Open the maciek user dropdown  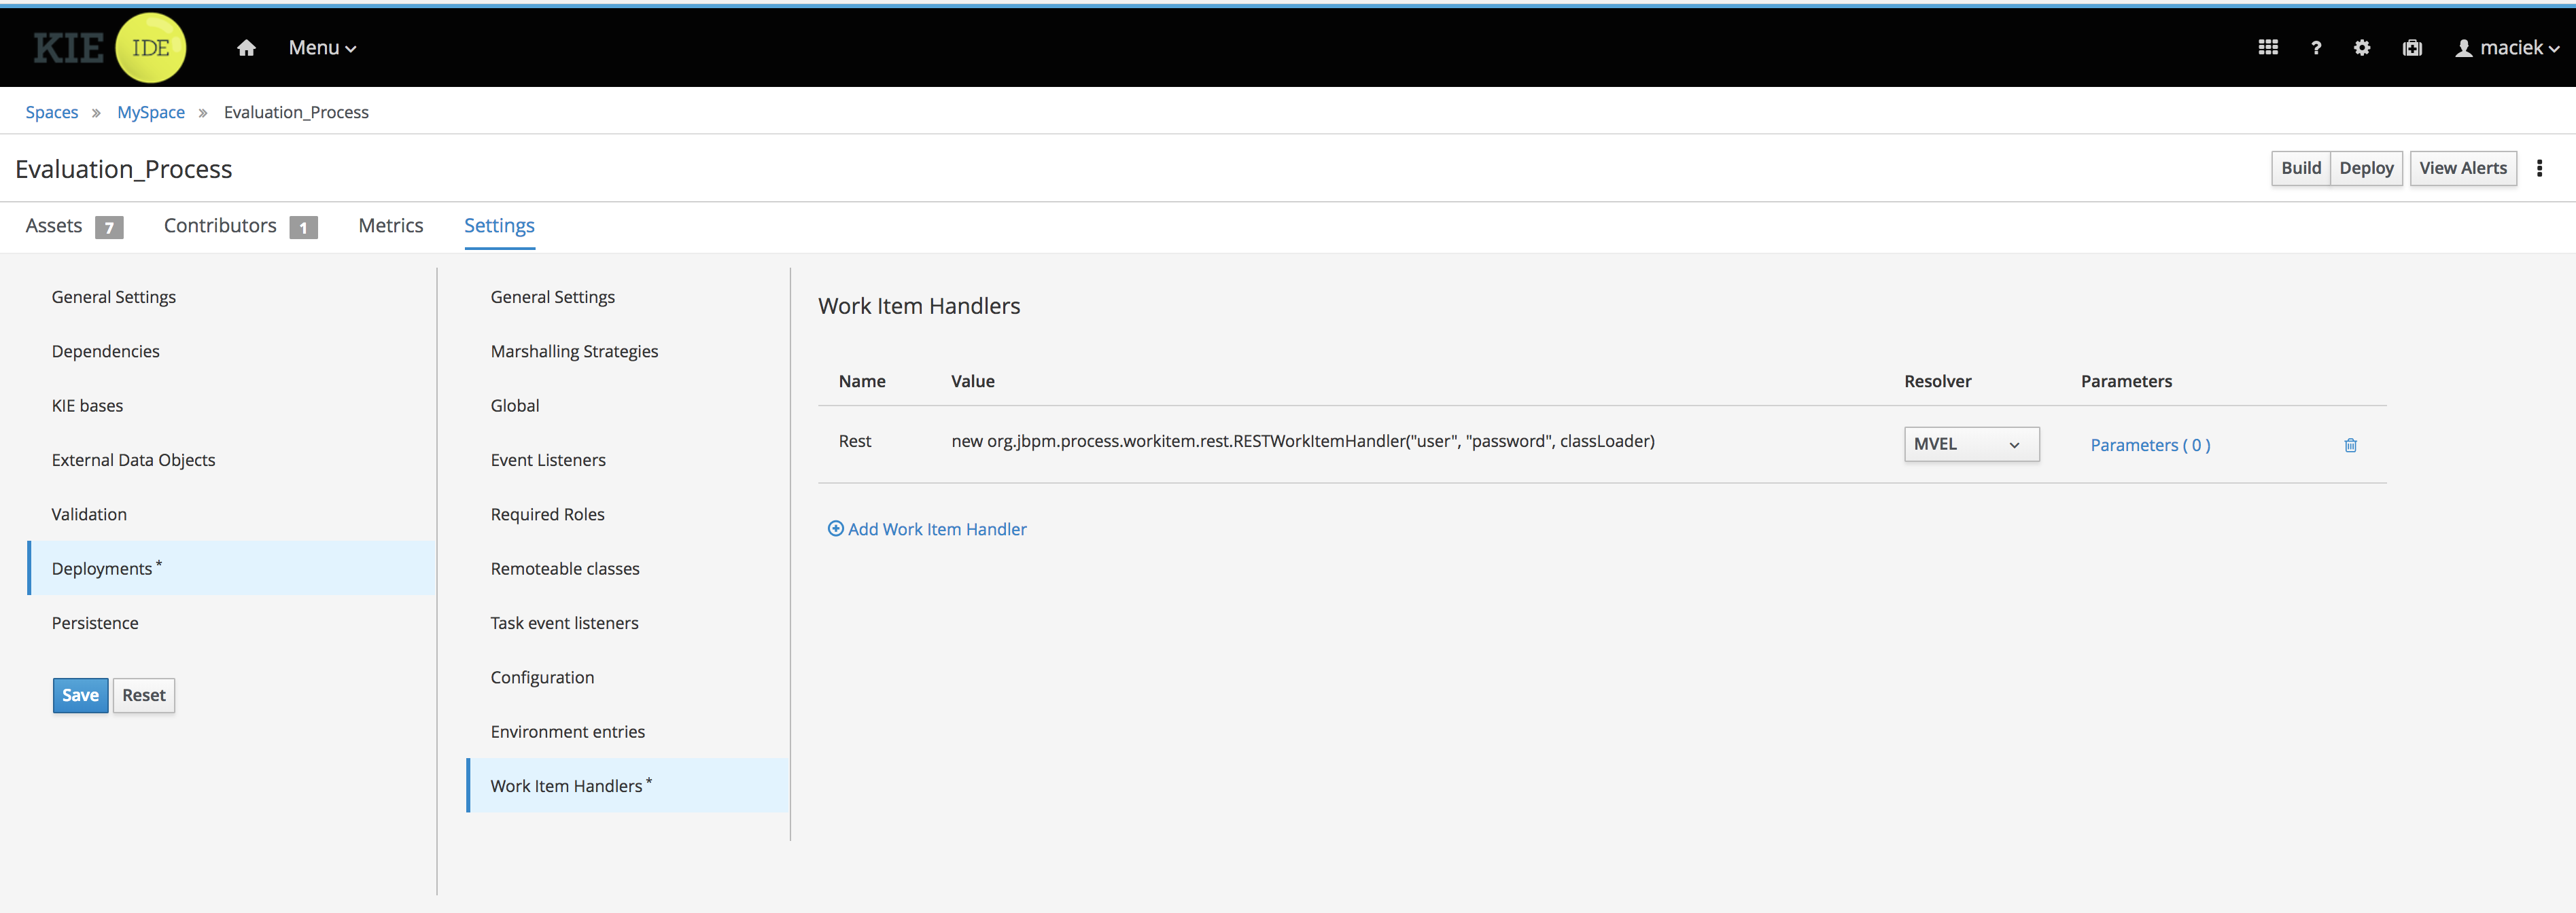(2507, 48)
